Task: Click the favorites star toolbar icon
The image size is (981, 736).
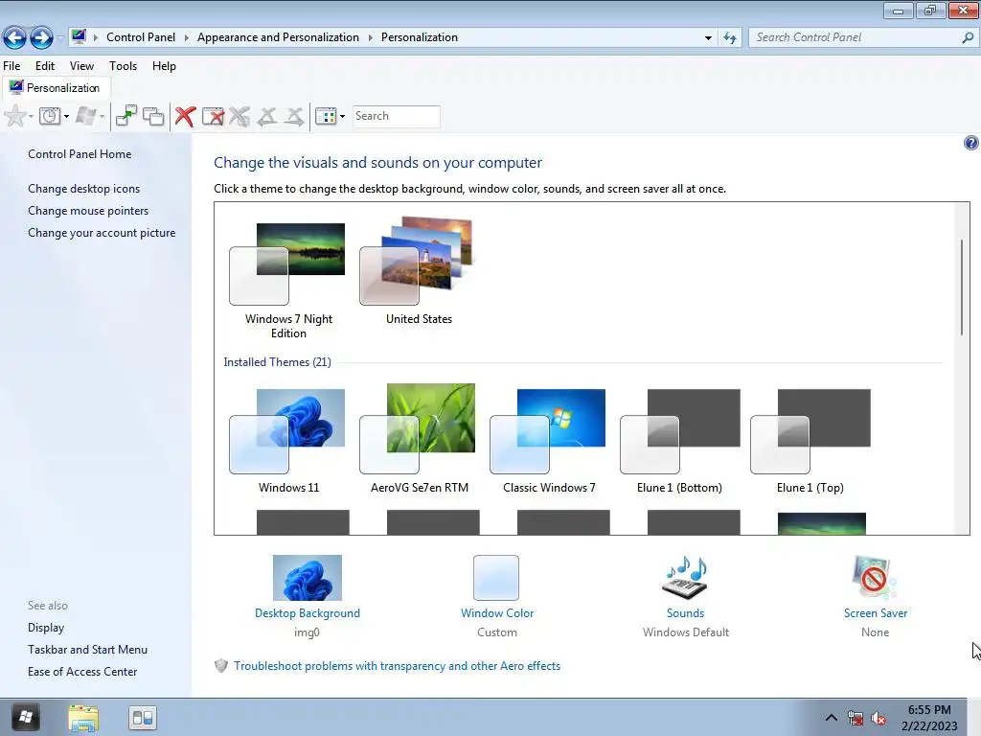Action: click(14, 116)
